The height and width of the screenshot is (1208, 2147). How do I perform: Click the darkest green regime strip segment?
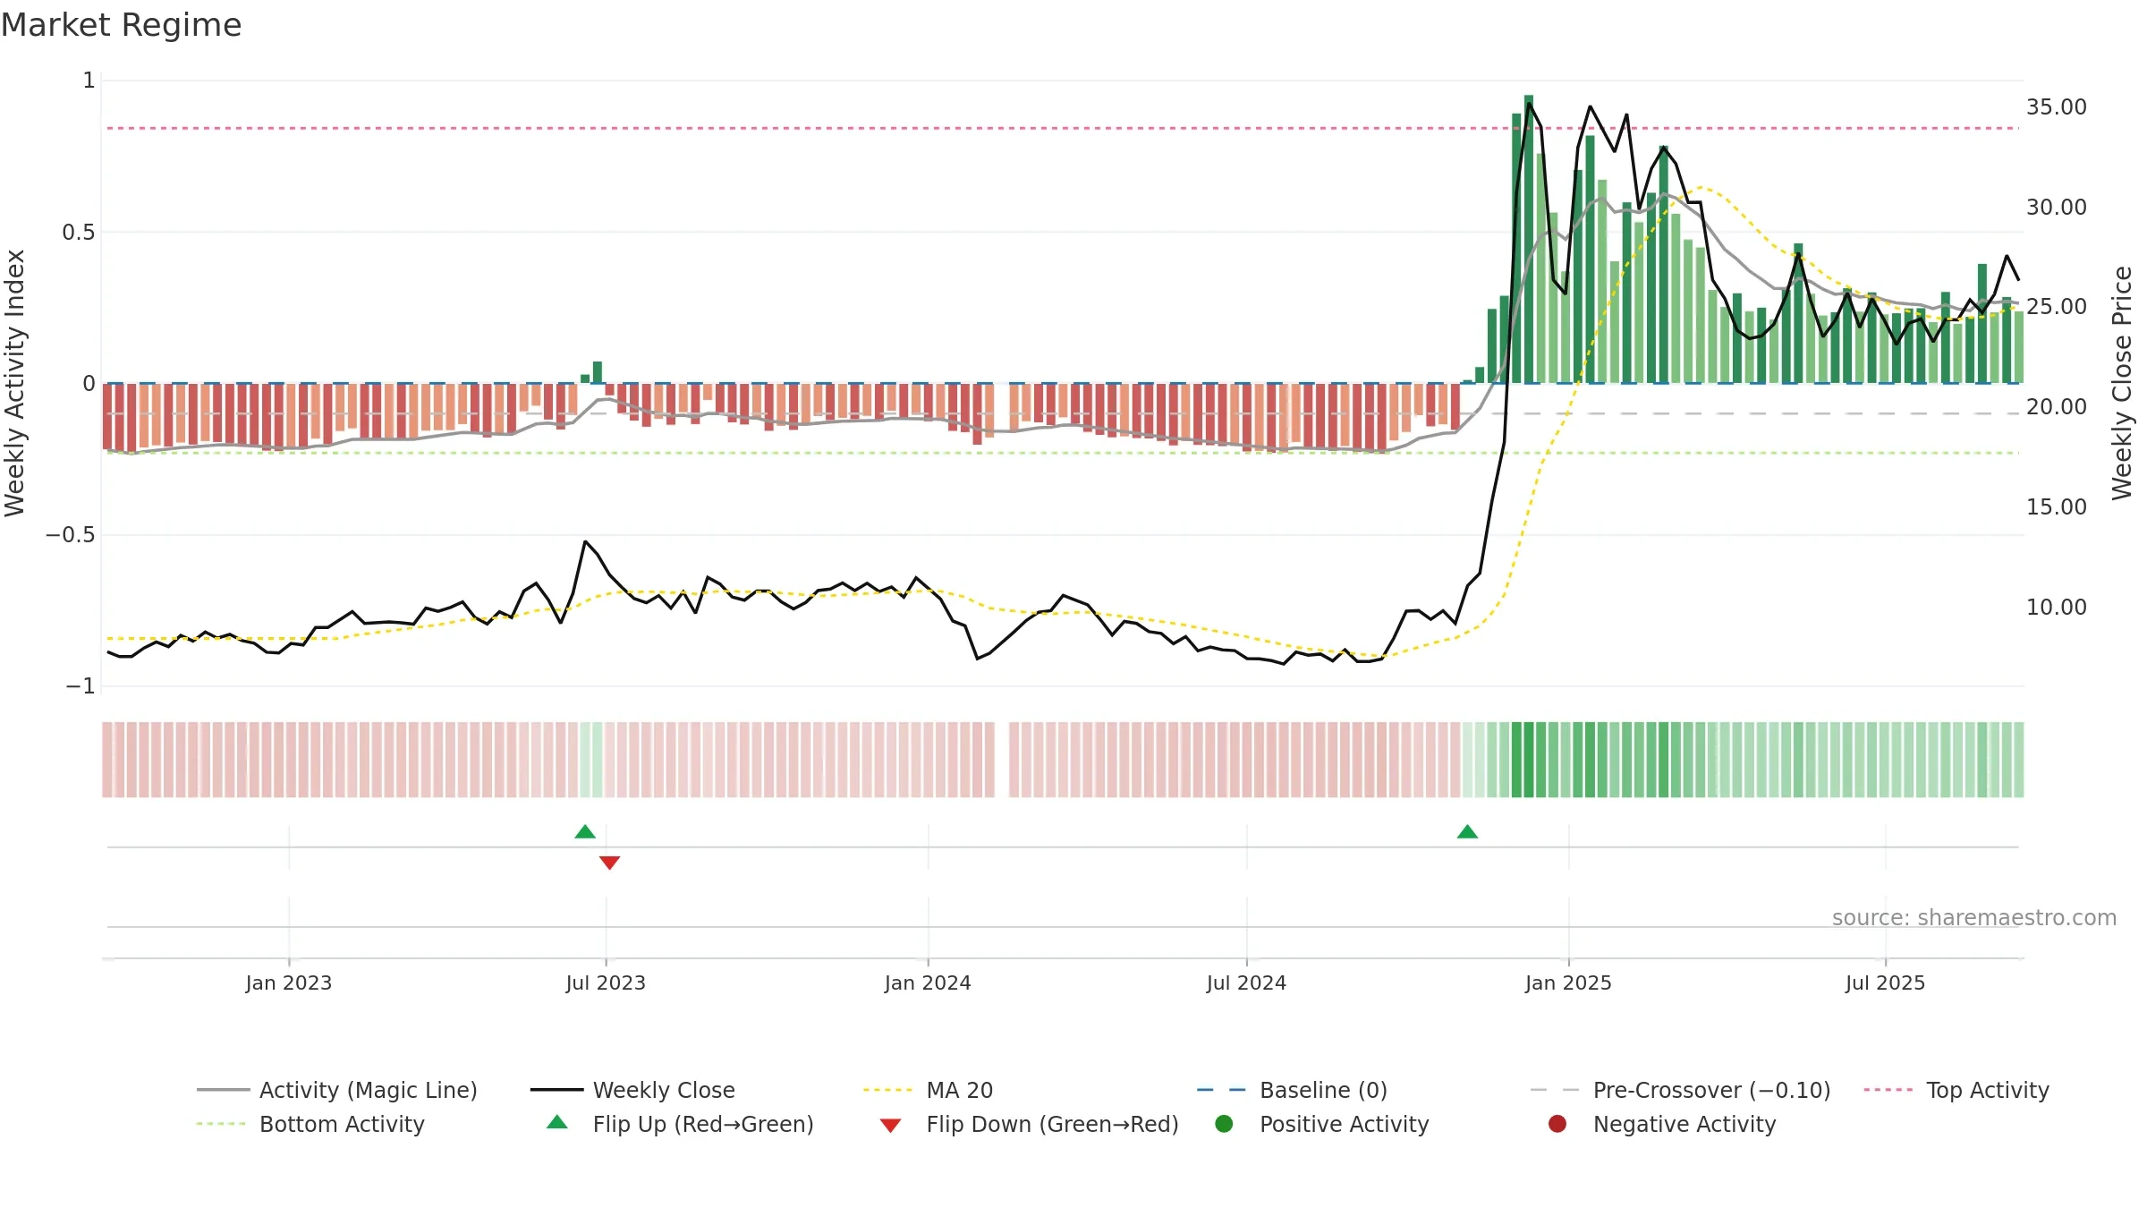1529,760
